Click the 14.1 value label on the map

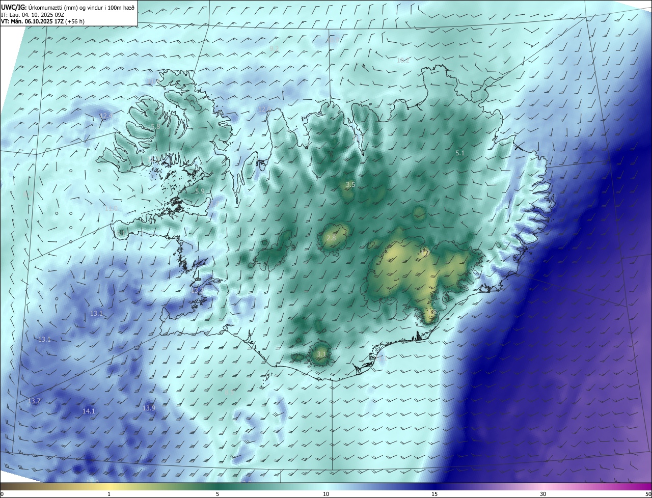click(x=89, y=411)
